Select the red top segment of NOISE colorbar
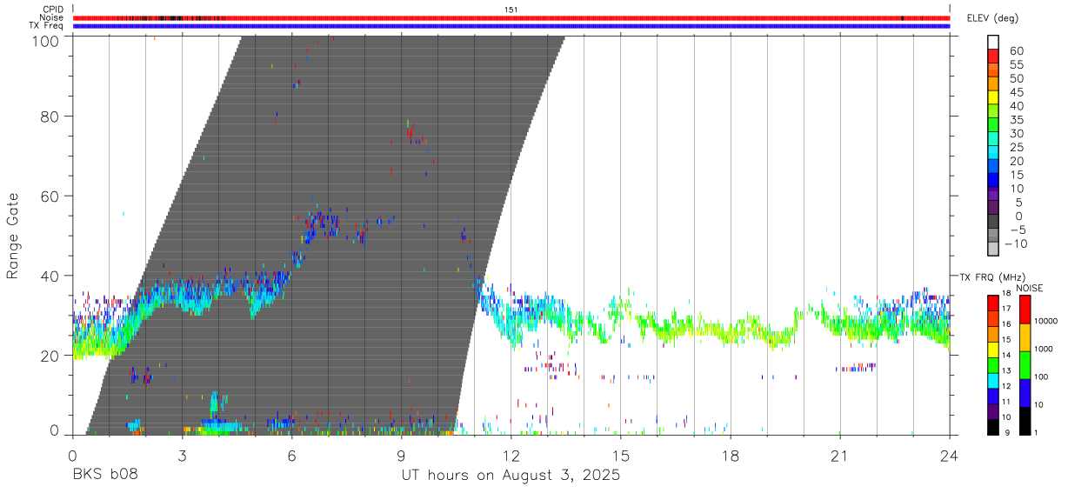 coord(1025,309)
